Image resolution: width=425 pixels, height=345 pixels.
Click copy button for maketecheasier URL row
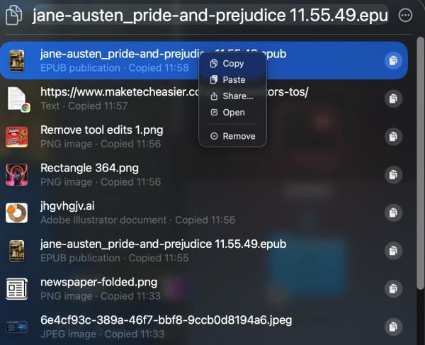pyautogui.click(x=393, y=98)
